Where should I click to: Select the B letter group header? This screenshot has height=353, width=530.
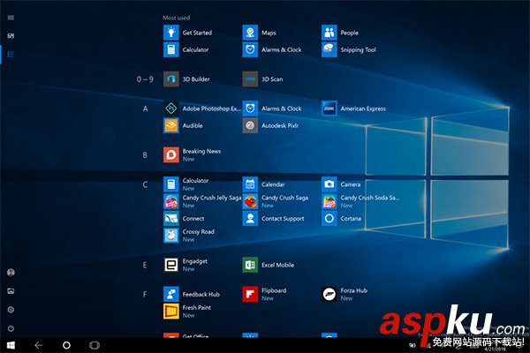[145, 155]
